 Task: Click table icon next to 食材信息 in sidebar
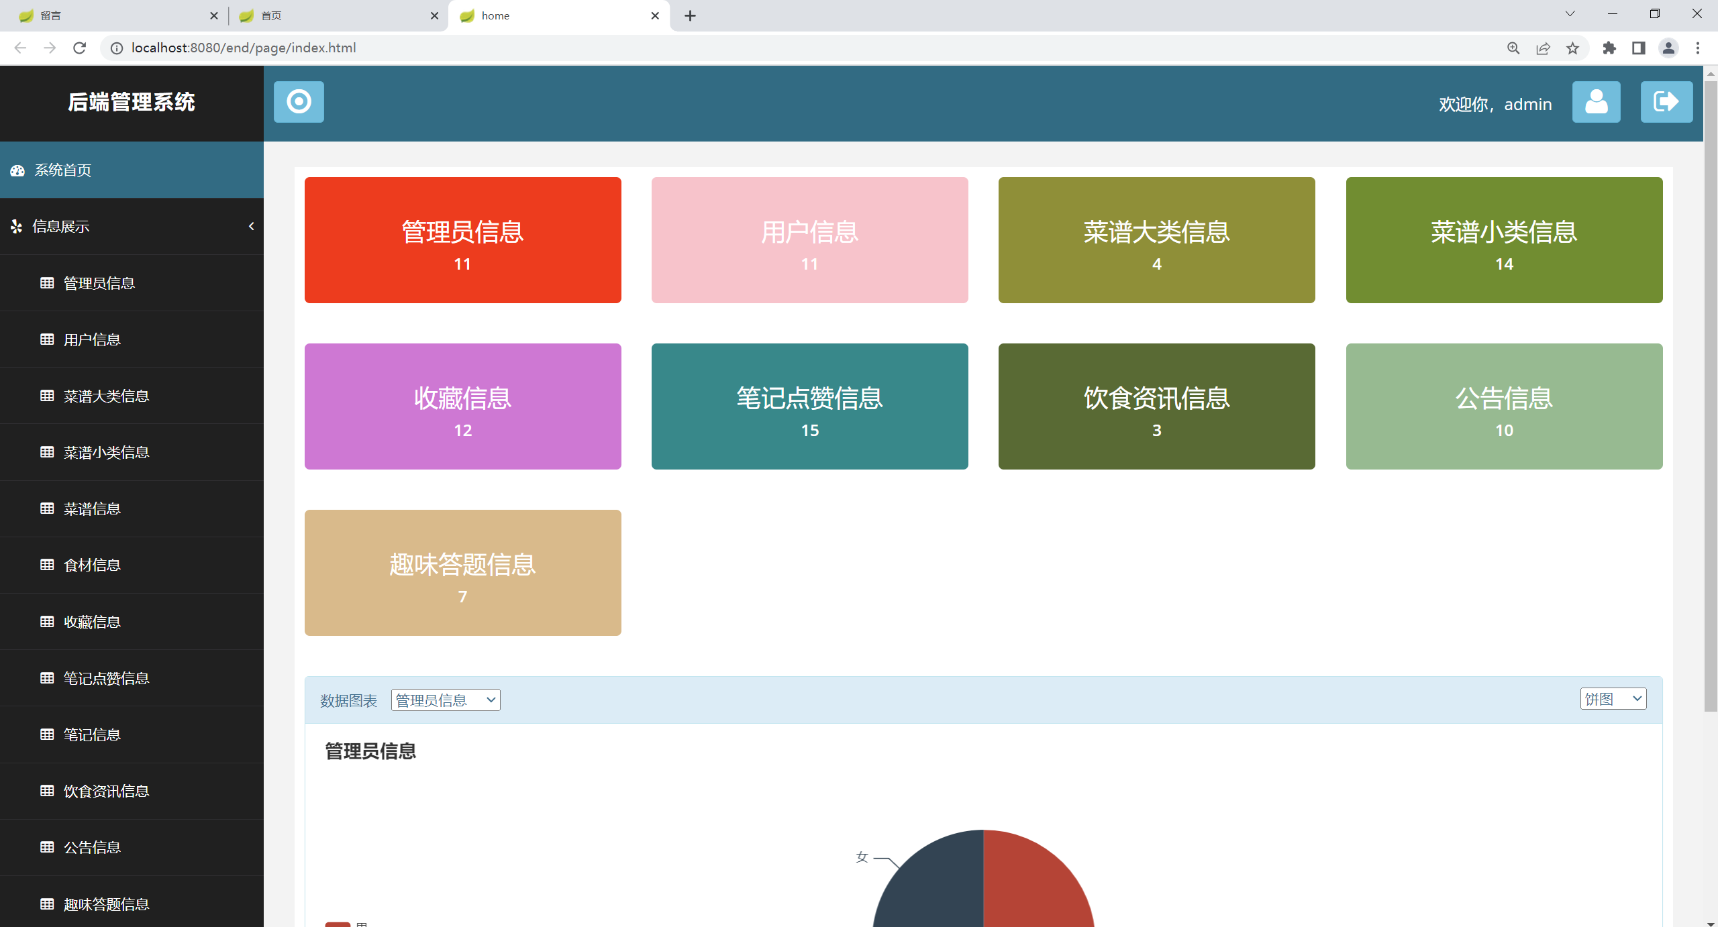(x=47, y=565)
